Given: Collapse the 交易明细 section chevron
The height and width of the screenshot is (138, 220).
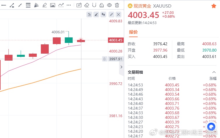Looking at the screenshot, I should (214, 72).
